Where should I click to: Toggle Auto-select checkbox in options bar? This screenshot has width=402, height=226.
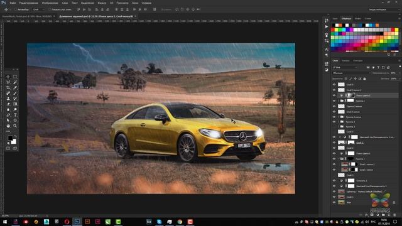tap(16, 9)
